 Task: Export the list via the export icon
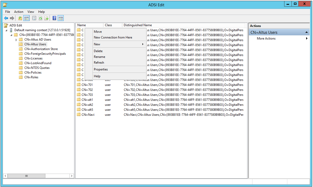(x=46, y=18)
